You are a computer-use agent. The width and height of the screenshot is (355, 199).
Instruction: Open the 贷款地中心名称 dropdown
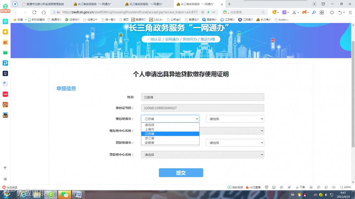[202, 155]
